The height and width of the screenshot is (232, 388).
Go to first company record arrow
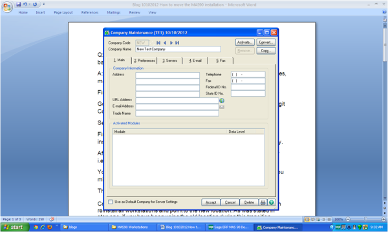[158, 43]
